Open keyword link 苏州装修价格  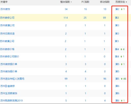7,49
